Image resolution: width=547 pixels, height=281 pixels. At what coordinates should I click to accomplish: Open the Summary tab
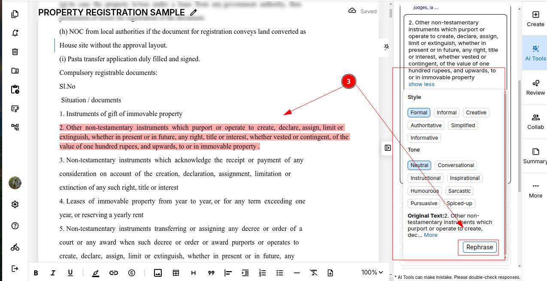(535, 156)
